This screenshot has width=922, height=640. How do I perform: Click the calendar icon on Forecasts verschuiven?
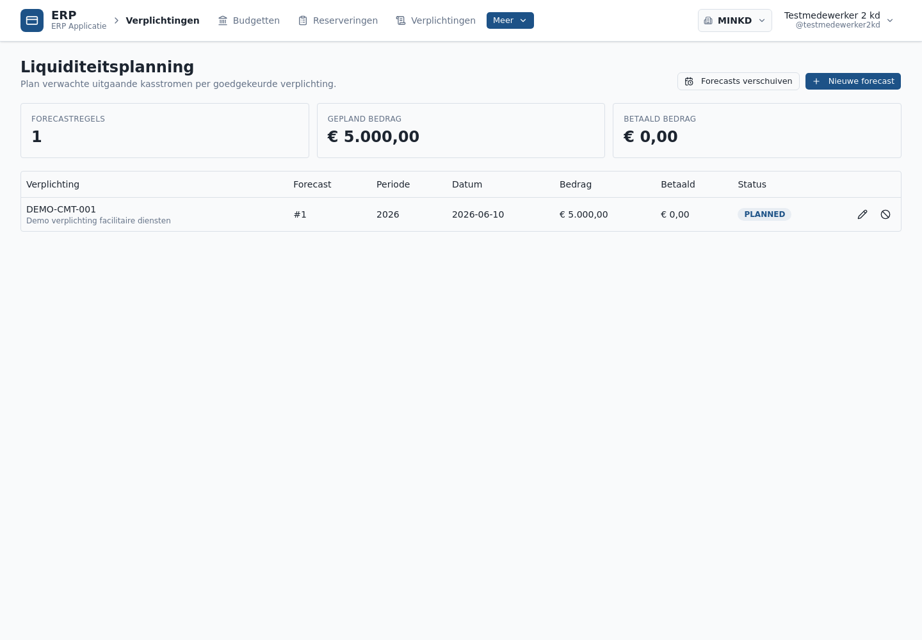point(689,81)
